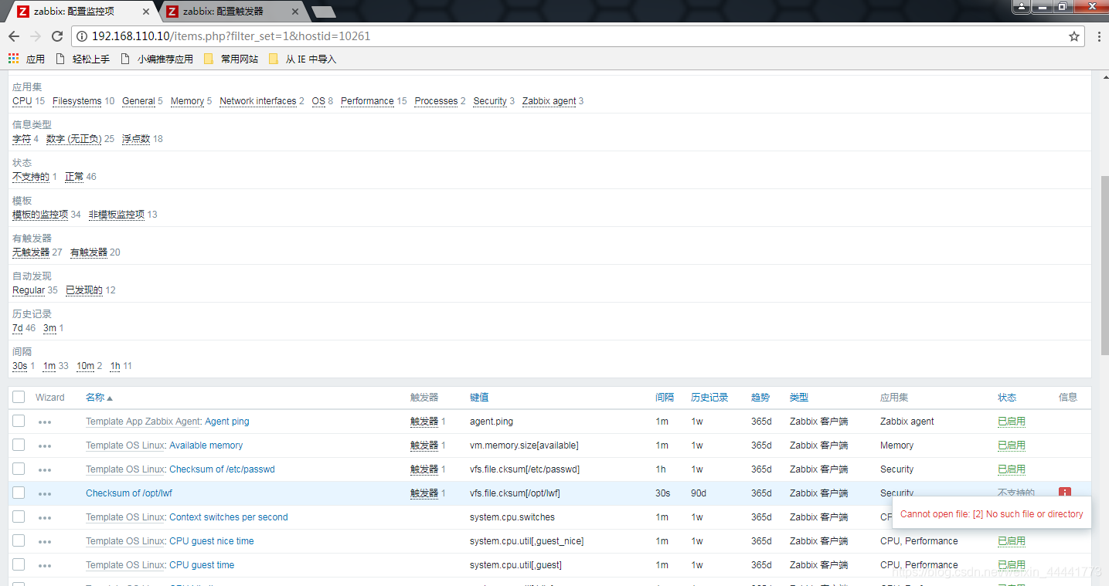Filter by 有触发器 subfilter

[89, 252]
